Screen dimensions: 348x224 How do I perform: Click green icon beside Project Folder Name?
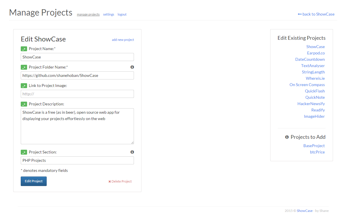pos(24,67)
